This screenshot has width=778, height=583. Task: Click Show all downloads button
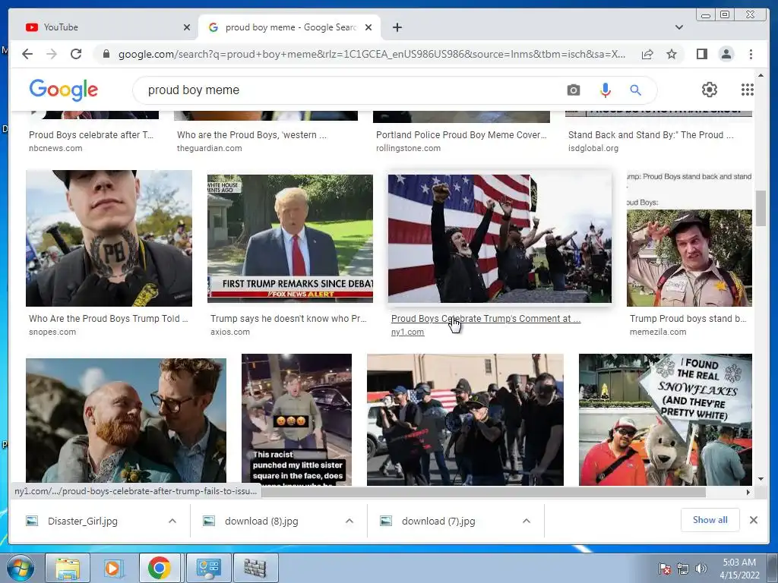[710, 520]
